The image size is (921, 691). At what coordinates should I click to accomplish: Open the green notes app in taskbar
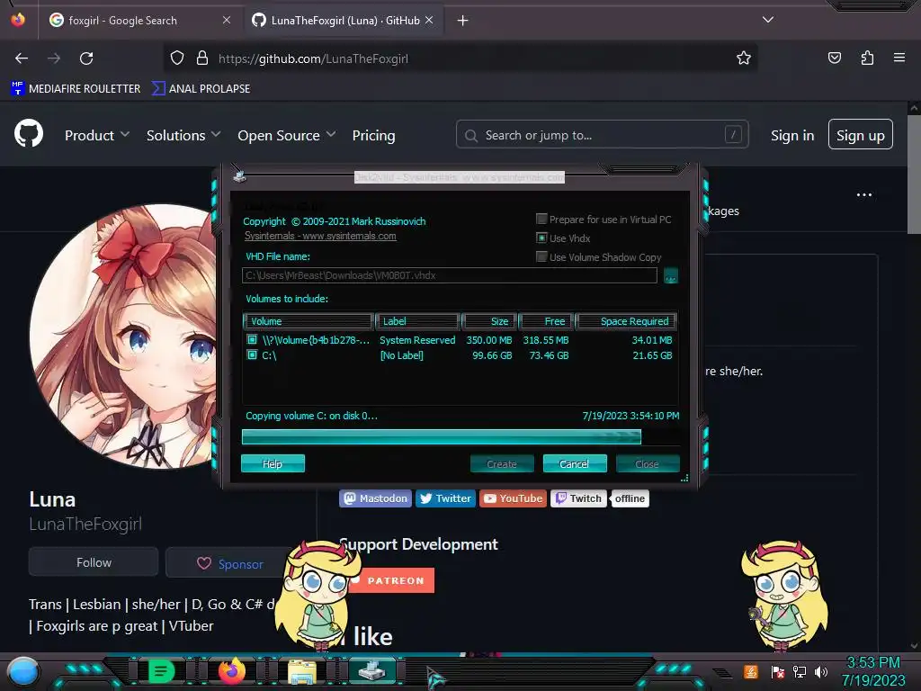click(161, 671)
